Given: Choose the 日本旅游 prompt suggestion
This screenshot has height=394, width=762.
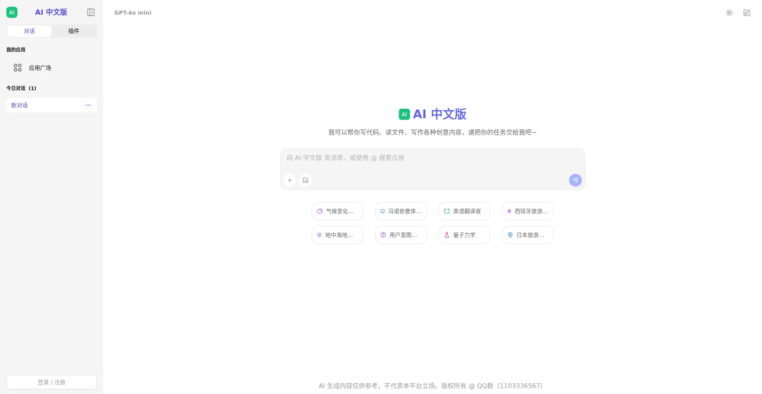Looking at the screenshot, I should click(x=528, y=235).
